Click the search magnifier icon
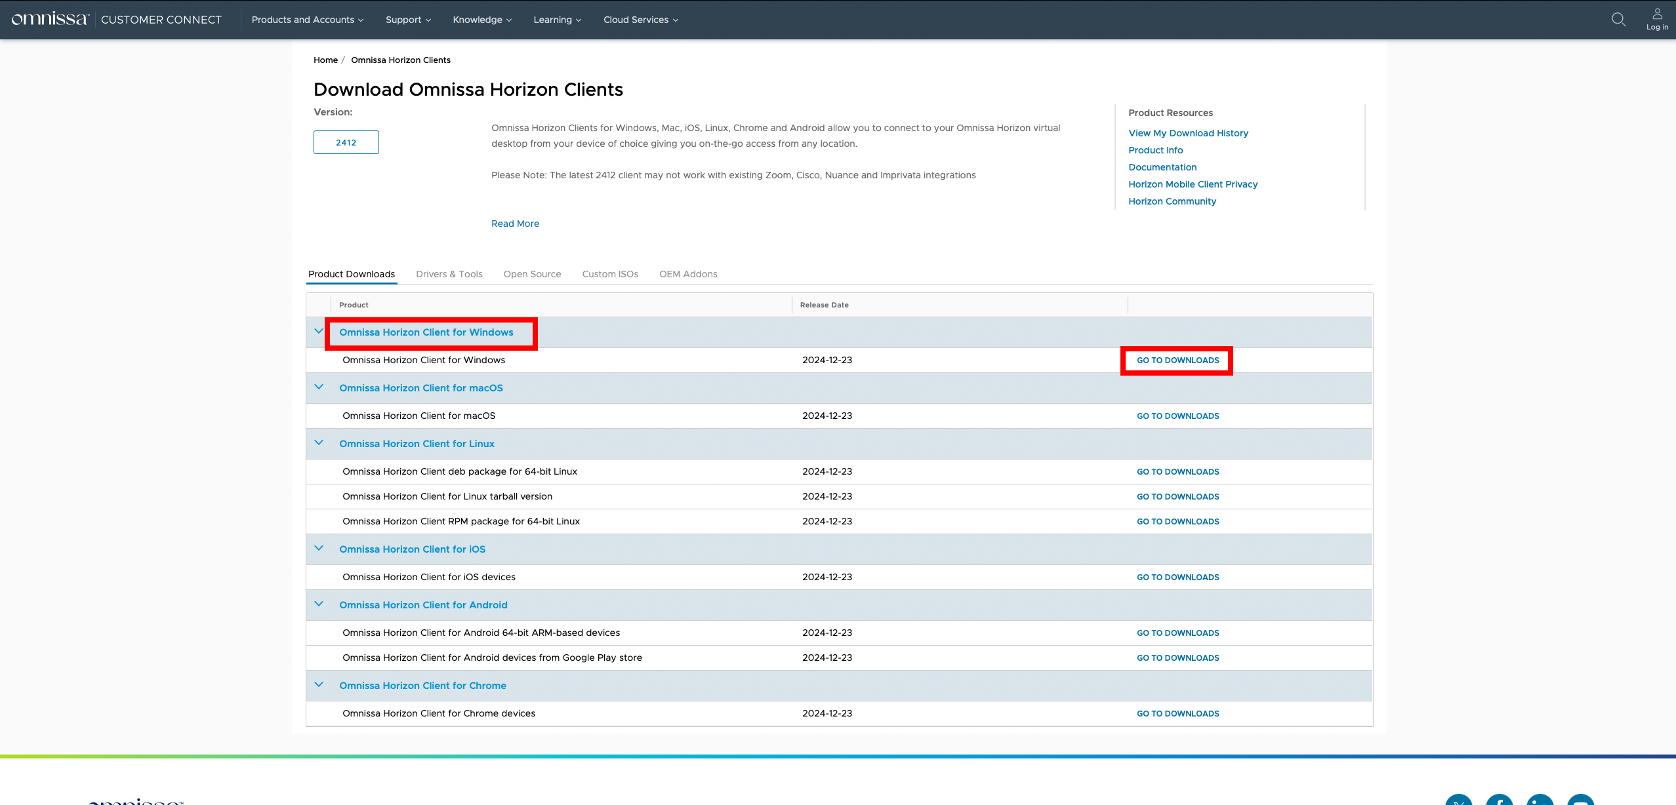 pos(1618,20)
